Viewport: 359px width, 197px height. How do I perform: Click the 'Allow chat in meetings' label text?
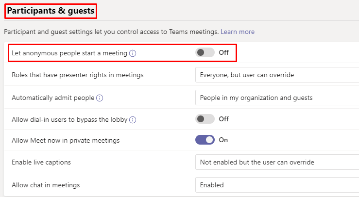point(46,185)
